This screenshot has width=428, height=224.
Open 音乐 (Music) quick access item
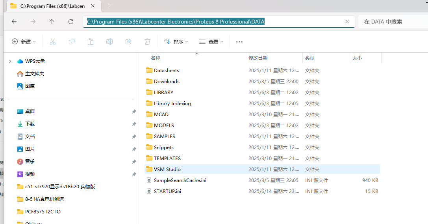[30, 162]
